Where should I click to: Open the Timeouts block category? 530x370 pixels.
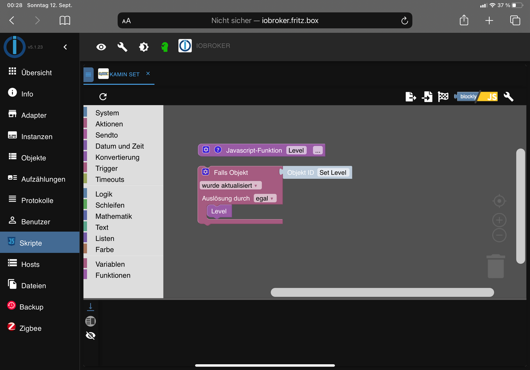[x=123, y=179]
